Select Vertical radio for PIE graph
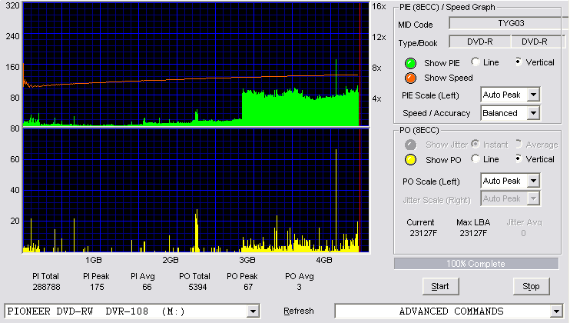Viewport: 570px width, 323px height. click(x=518, y=62)
